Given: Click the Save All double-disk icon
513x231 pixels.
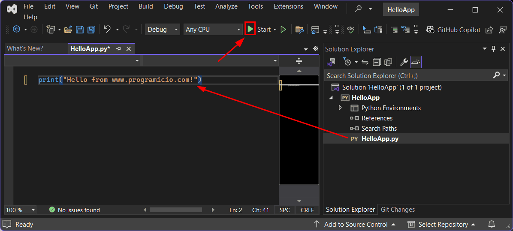Looking at the screenshot, I should (91, 30).
